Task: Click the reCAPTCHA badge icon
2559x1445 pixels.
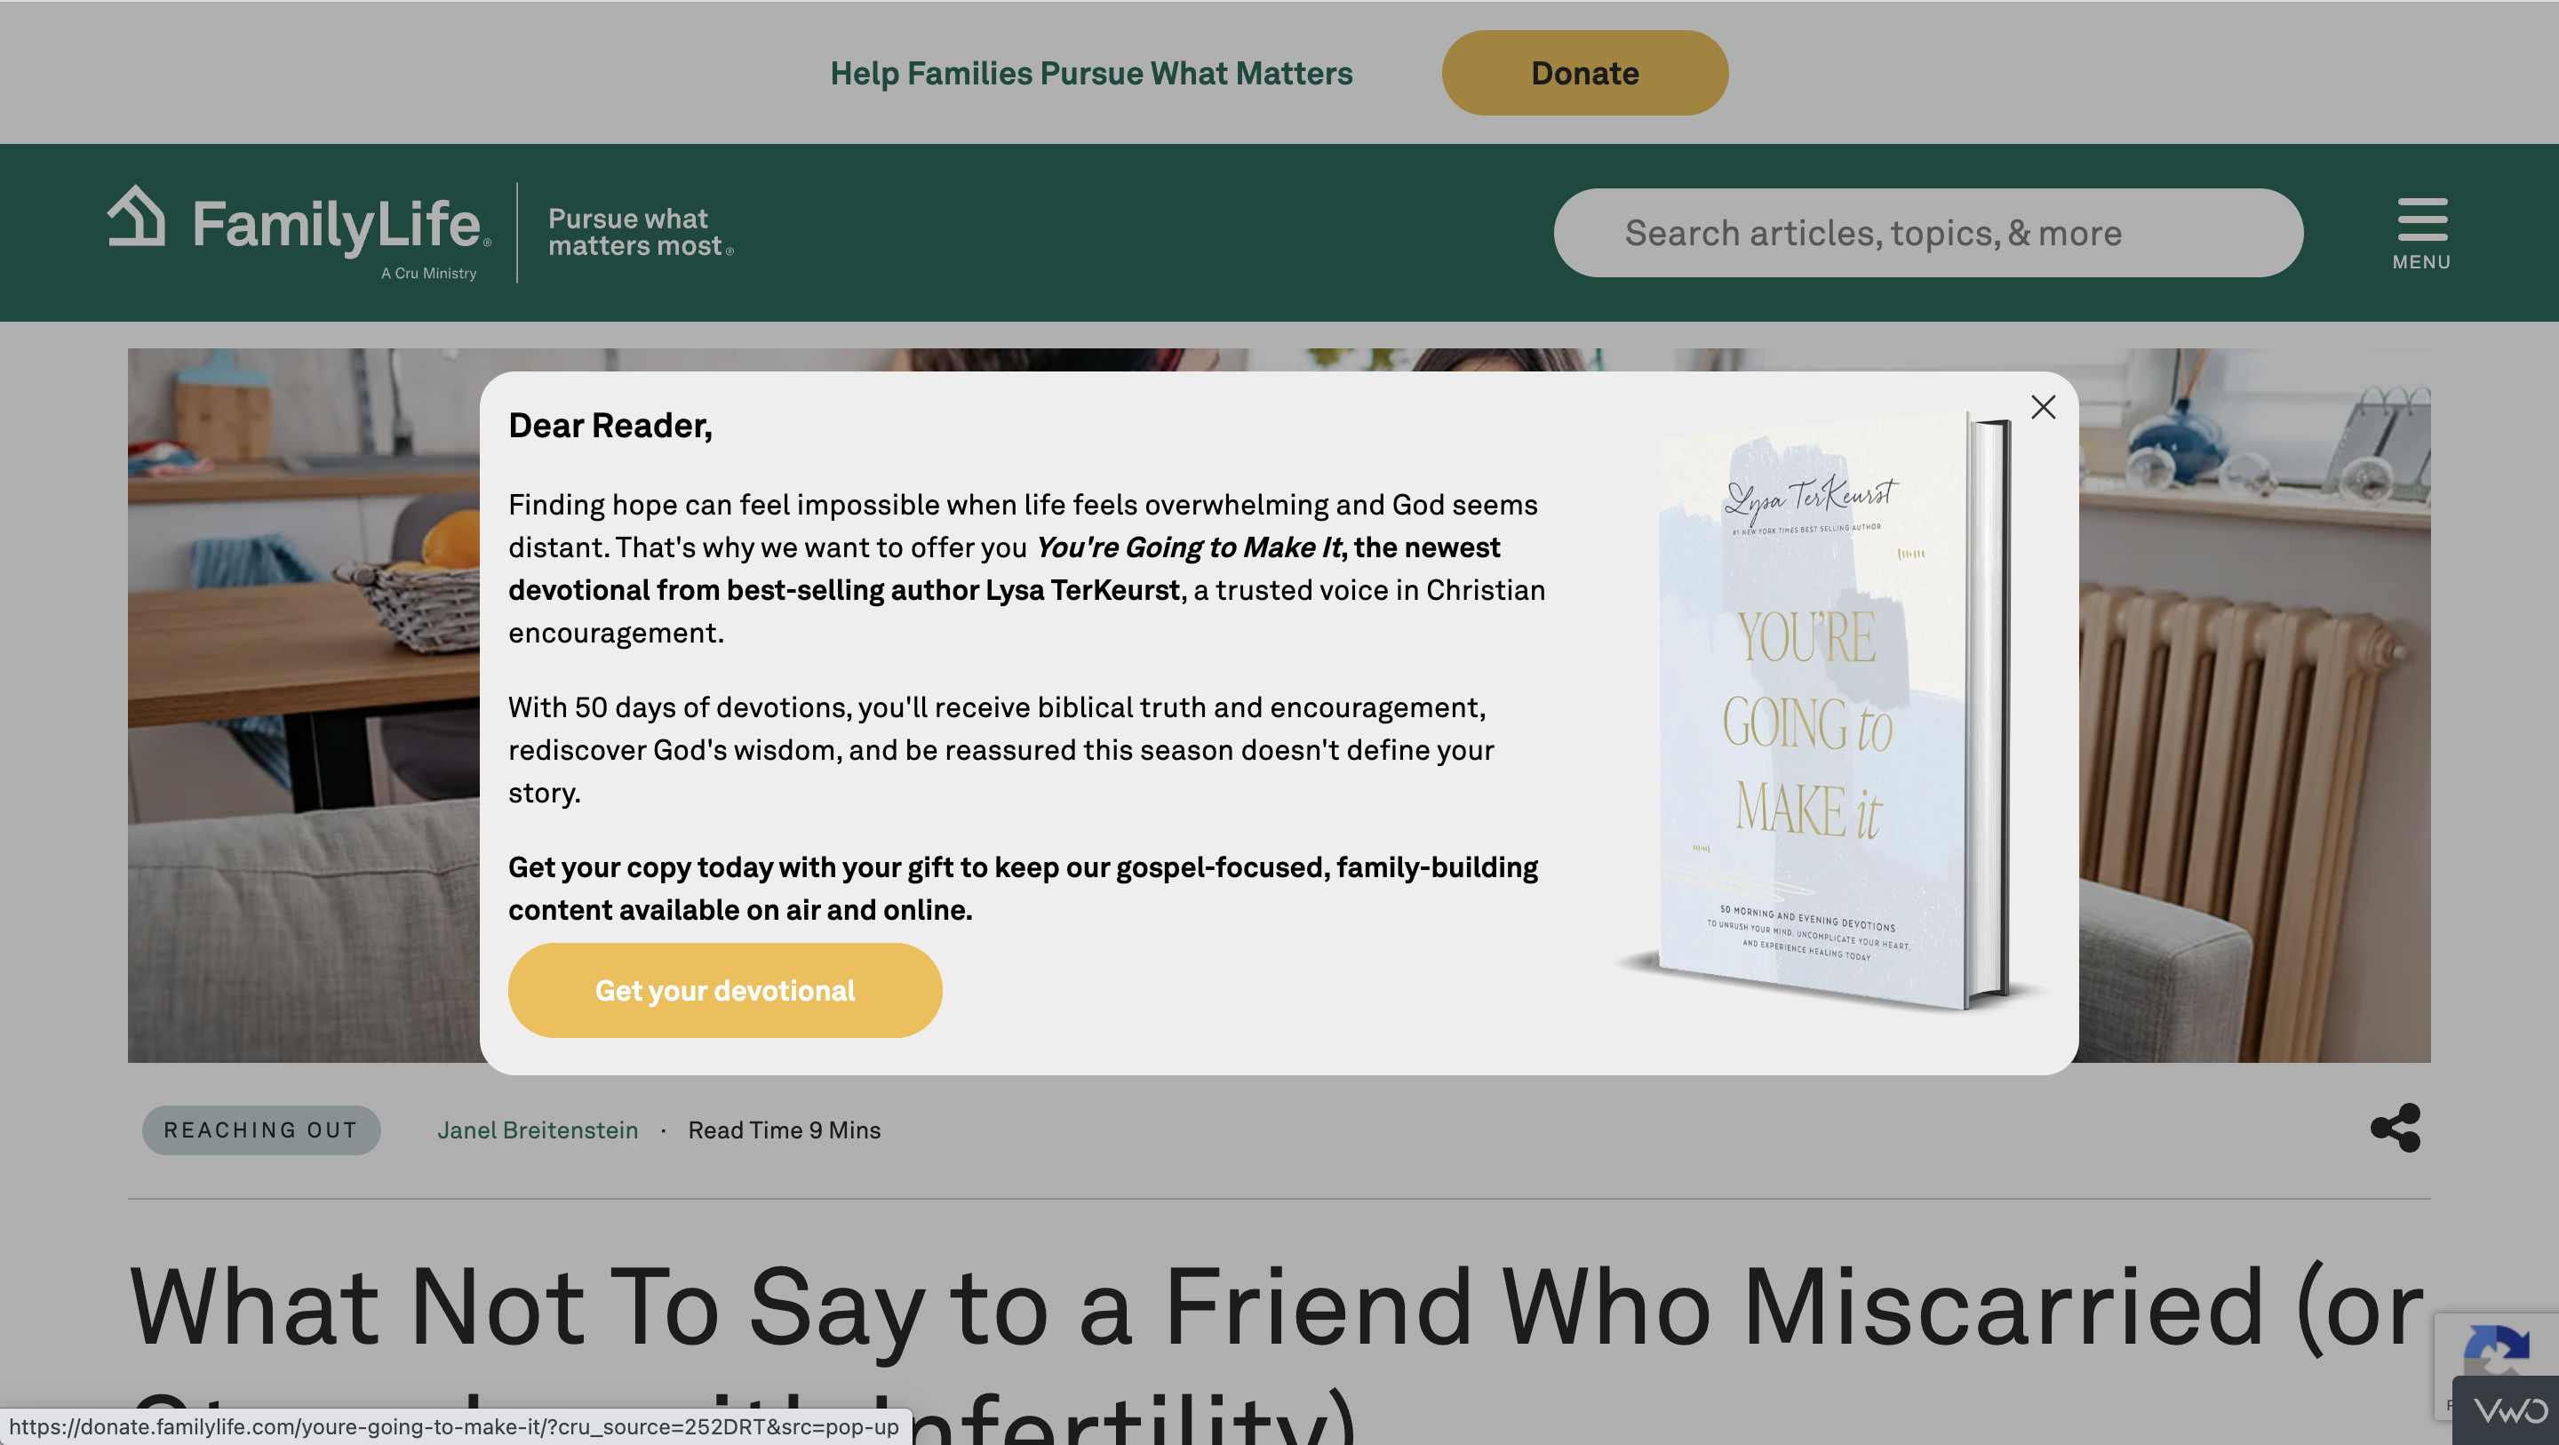Action: pyautogui.click(x=2495, y=1352)
